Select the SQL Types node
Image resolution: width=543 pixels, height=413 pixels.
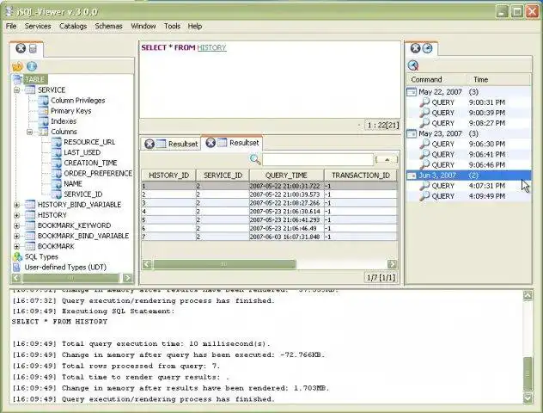(x=41, y=256)
